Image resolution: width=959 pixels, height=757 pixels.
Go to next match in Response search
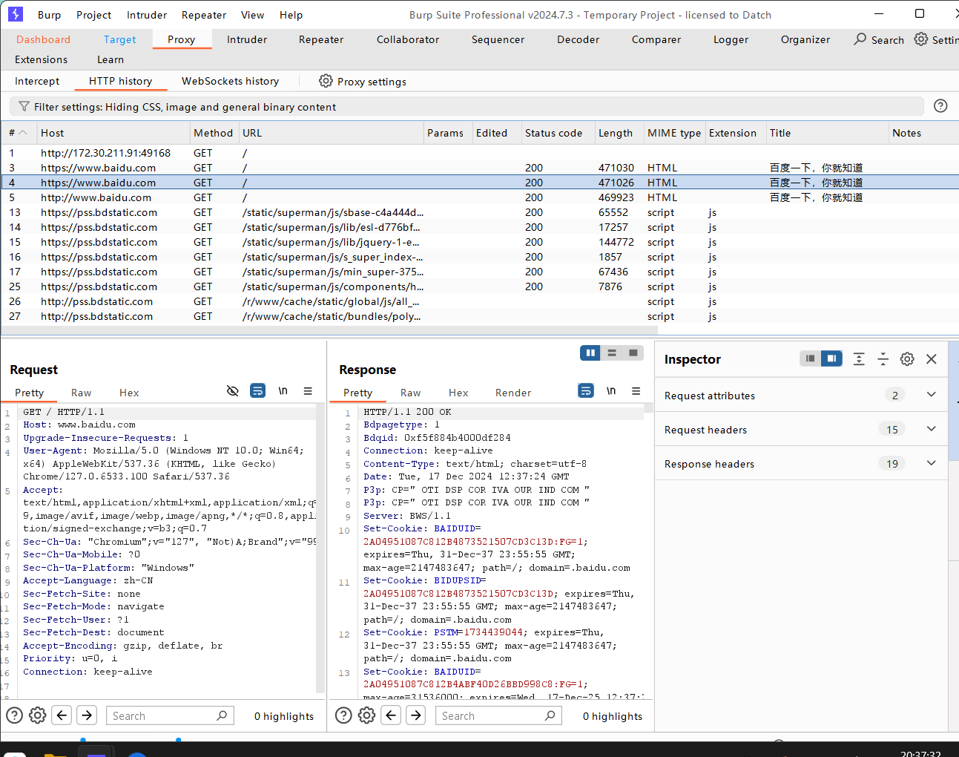click(x=416, y=715)
